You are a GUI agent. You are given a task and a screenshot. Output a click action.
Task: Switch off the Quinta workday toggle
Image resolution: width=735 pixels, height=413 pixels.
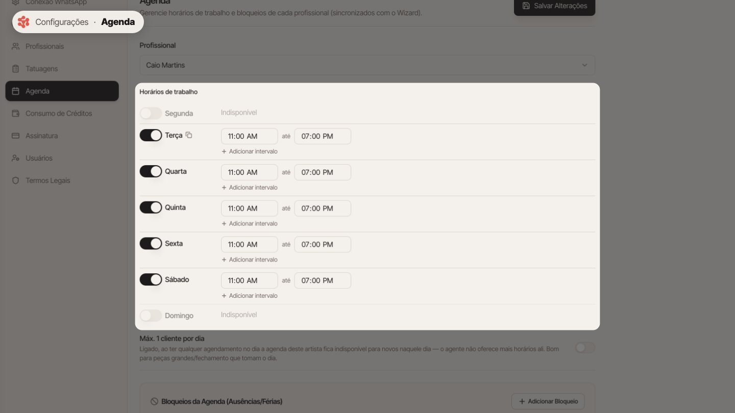point(151,208)
